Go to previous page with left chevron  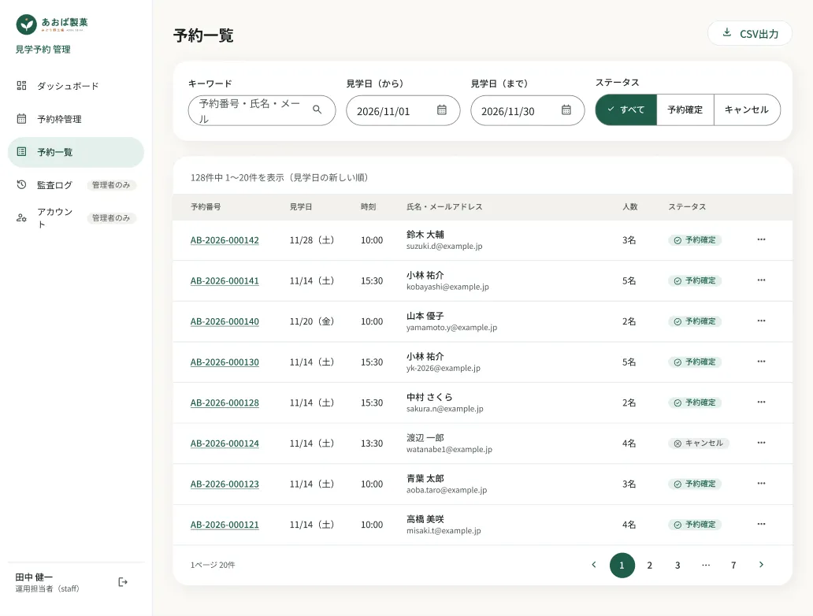tap(594, 565)
